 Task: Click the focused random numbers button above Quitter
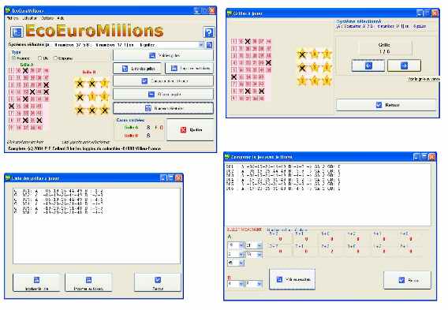[x=163, y=108]
